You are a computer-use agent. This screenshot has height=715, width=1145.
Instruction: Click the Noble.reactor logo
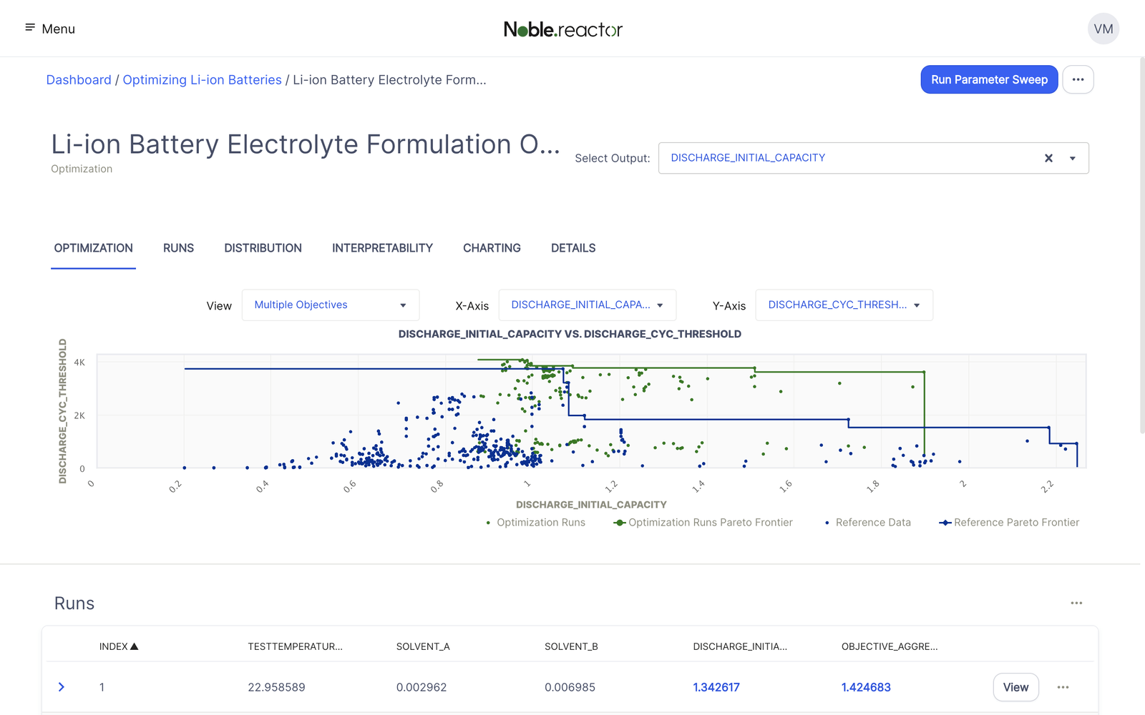[564, 29]
